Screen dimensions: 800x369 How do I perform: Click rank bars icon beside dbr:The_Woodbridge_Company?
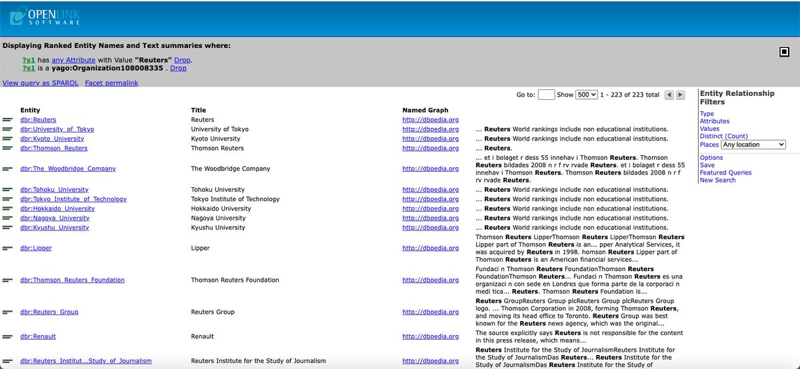click(x=7, y=169)
